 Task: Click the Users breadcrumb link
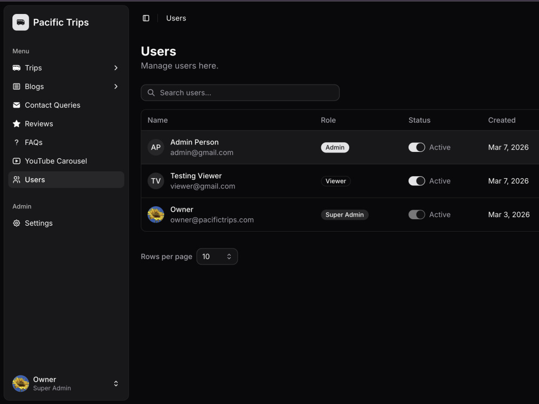[176, 18]
